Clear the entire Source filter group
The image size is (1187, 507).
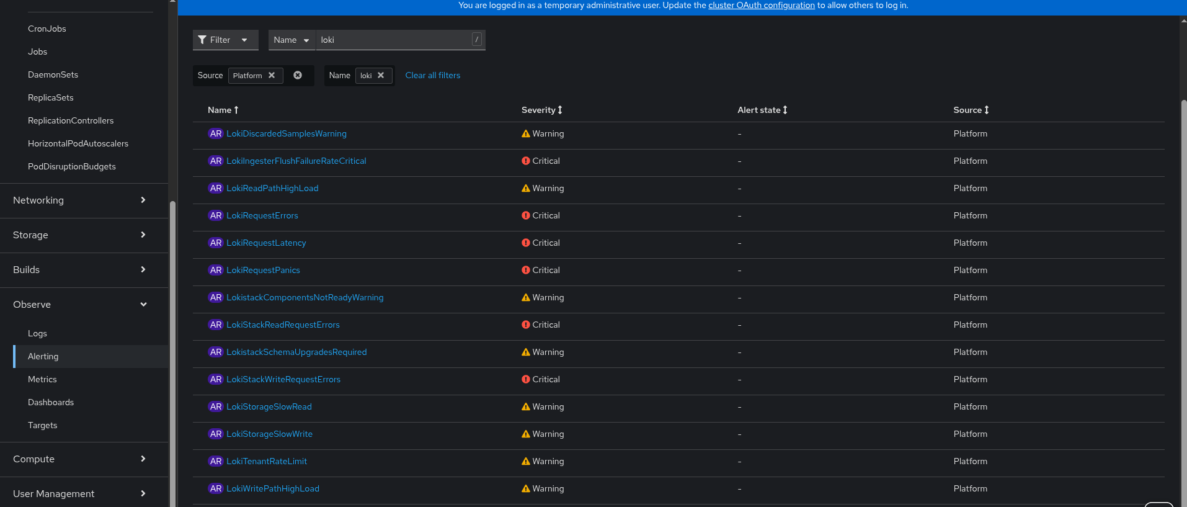point(298,75)
